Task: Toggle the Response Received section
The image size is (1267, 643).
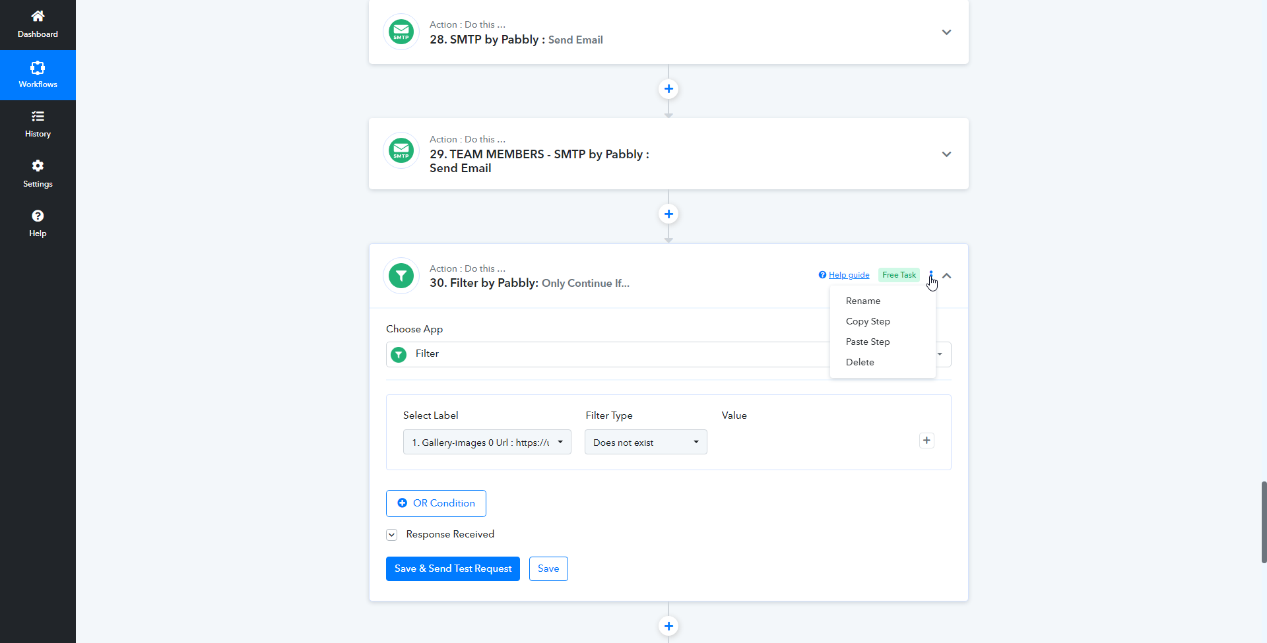Action: pos(392,535)
